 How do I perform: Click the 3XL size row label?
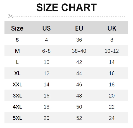[17, 96]
